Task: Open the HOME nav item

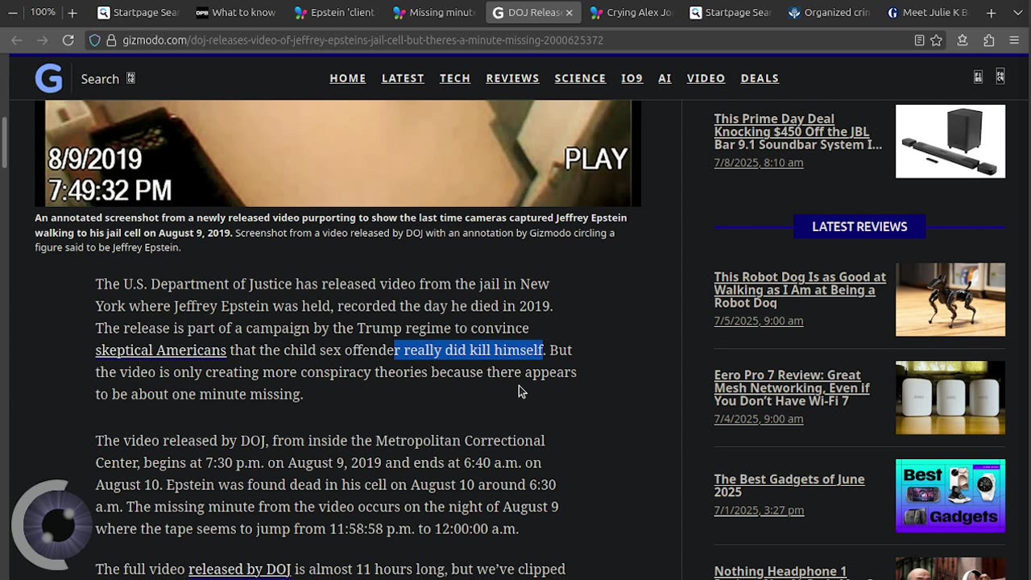Action: click(x=348, y=78)
